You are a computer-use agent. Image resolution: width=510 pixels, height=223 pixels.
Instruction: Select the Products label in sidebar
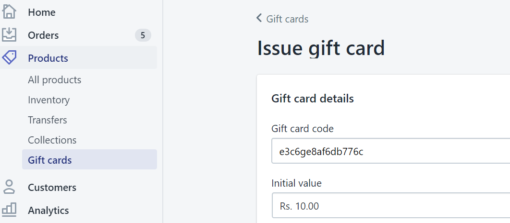tap(48, 58)
